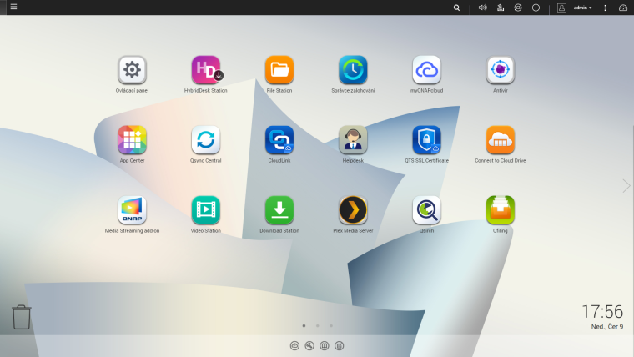Click third bottom bar shortcut icon
Screen dimensions: 634x357
(x=325, y=345)
